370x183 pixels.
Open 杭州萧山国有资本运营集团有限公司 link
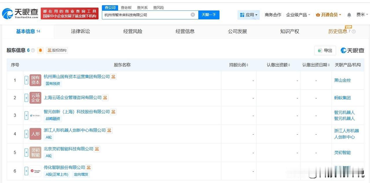click(77, 77)
